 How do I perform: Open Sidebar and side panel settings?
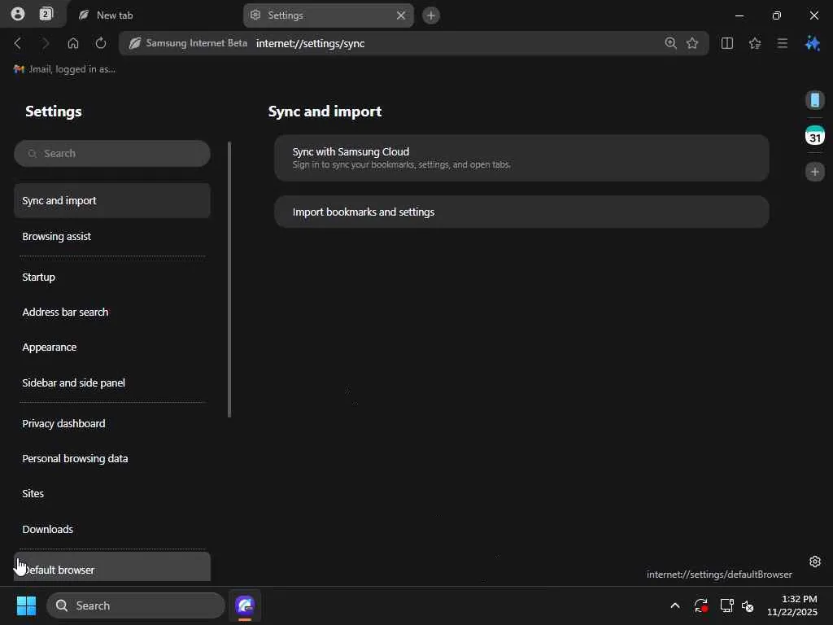click(112, 382)
